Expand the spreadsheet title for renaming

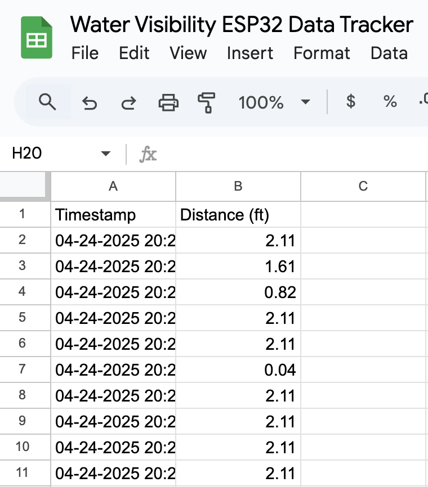241,25
